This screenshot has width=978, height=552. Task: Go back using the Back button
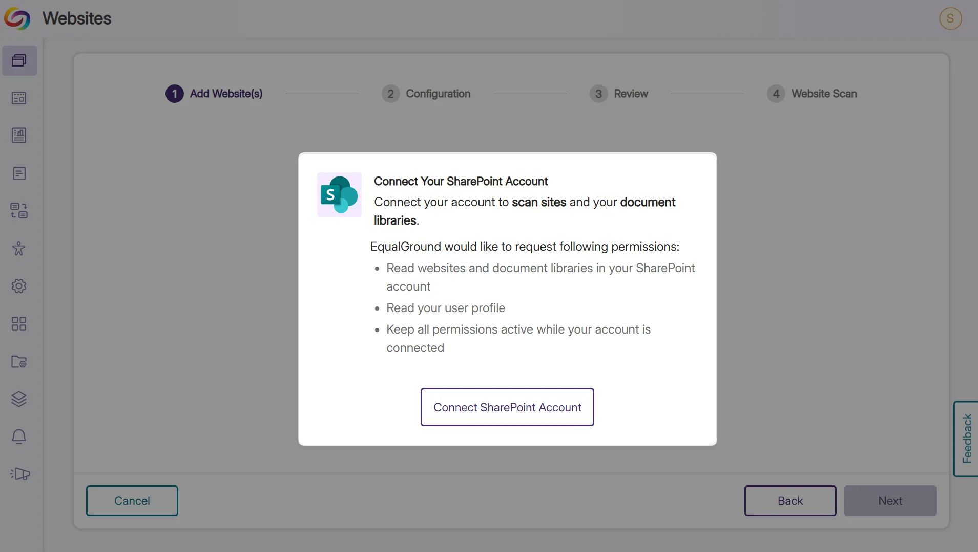[790, 501]
